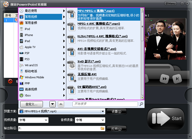
Task: Click the 打开(O) open button
Action: pyautogui.click(x=116, y=129)
